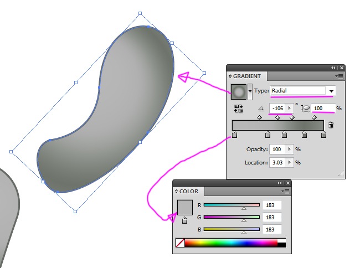Click the Reverse Gradient icon
Image resolution: width=360 pixels, height=268 pixels.
coord(238,109)
